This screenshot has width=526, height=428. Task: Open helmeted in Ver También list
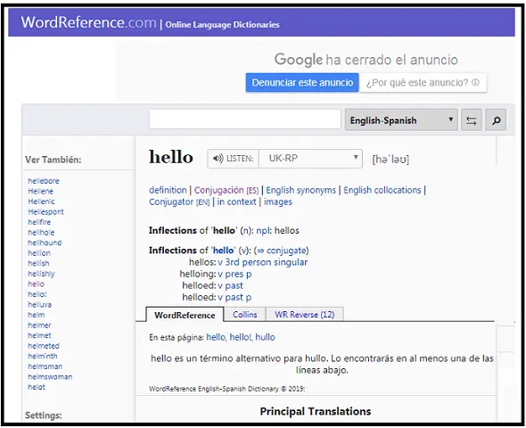coord(44,346)
